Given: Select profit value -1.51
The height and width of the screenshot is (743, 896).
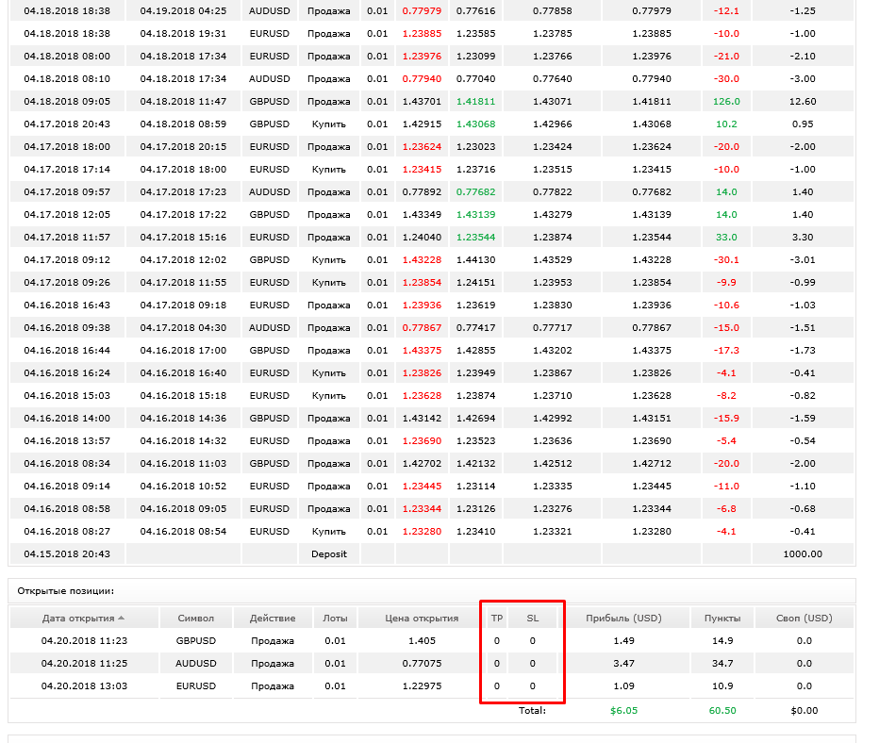Looking at the screenshot, I should (x=803, y=328).
